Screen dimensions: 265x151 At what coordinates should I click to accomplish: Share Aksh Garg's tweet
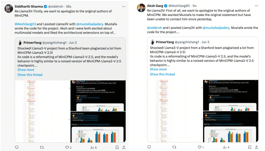(x=256, y=147)
